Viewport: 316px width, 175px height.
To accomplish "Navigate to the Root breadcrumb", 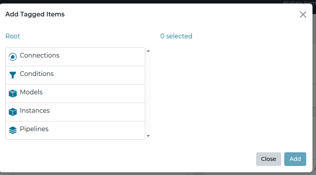I will click(x=13, y=36).
